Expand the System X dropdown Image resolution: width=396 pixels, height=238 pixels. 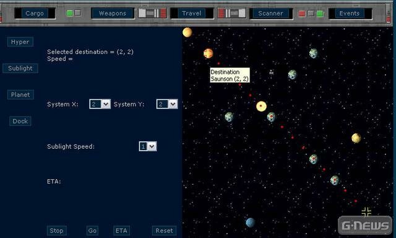(x=100, y=104)
